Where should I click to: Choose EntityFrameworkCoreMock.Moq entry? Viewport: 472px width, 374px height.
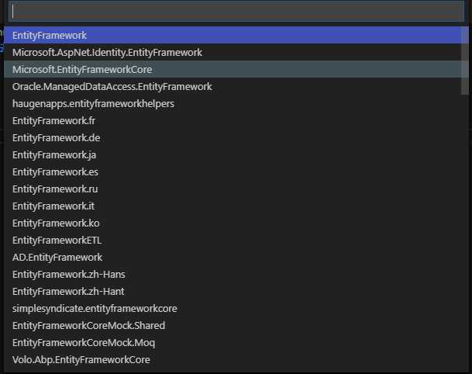[236, 343]
